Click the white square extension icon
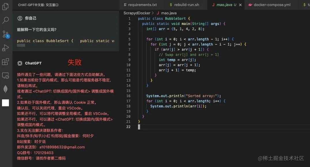Viewport: 310px width, 167px height. (x=5, y=103)
